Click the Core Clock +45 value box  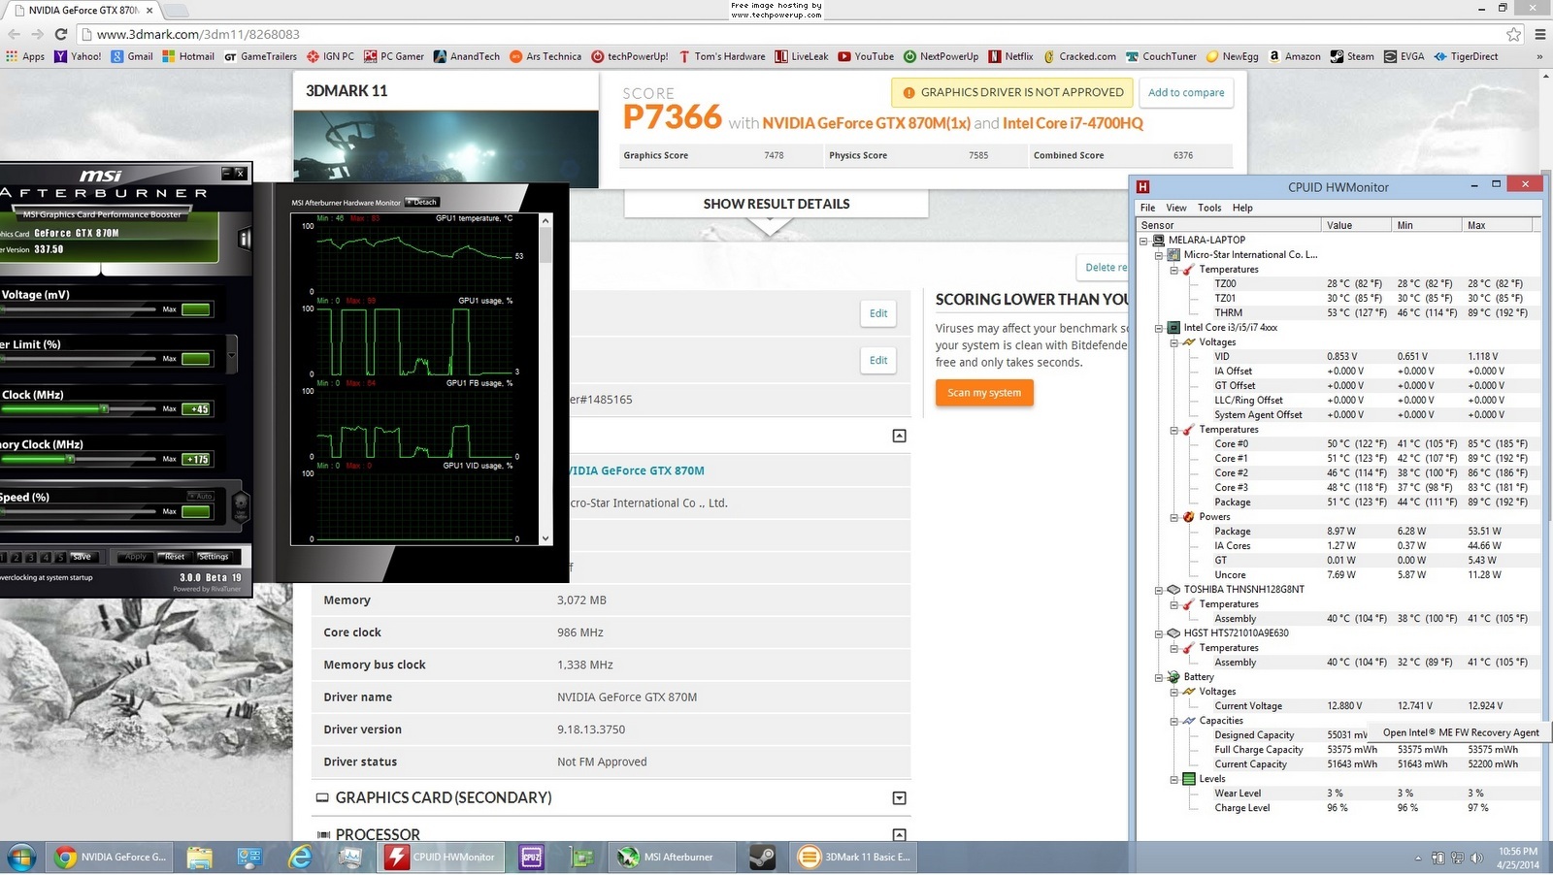196,409
